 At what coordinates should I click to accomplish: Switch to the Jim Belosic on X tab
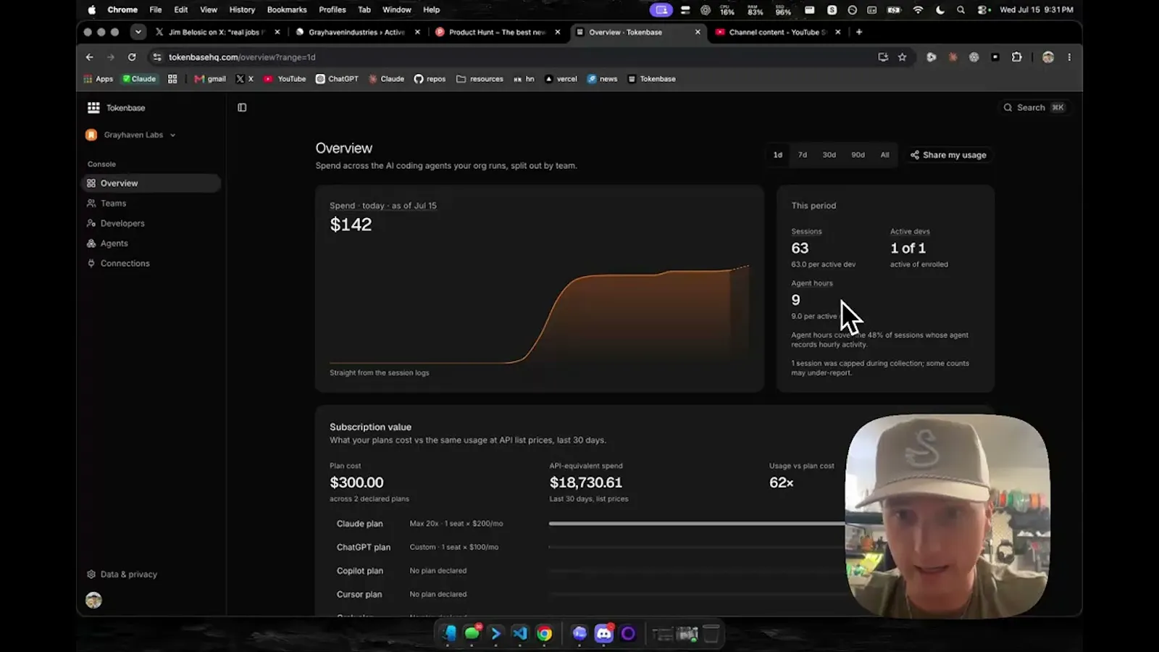pyautogui.click(x=216, y=32)
